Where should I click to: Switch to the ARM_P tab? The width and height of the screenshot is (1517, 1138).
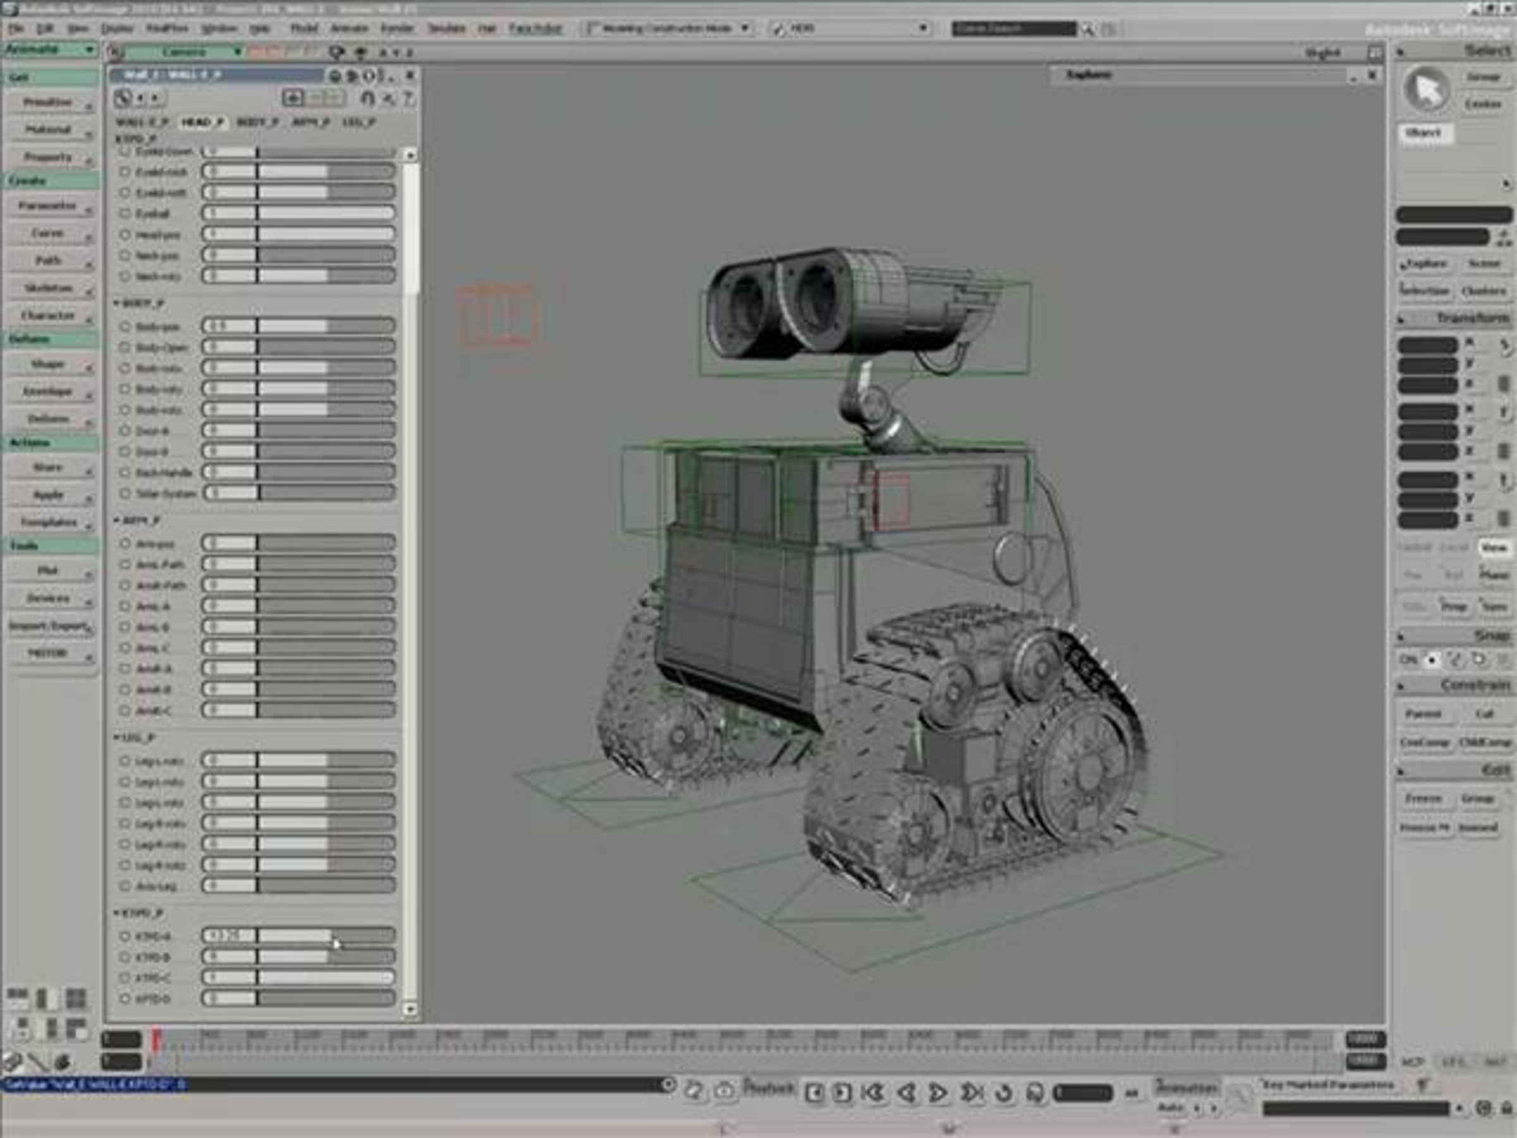coord(312,122)
